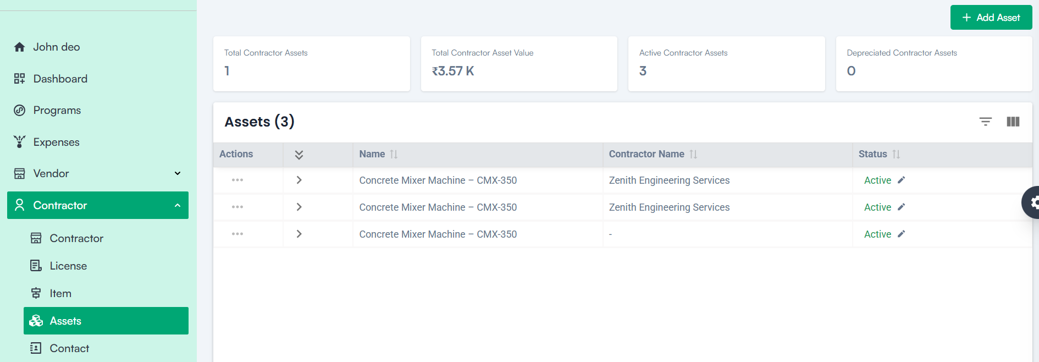Expand the third Concrete Mixer Machine row
Viewport: 1039px width, 362px height.
(x=299, y=234)
